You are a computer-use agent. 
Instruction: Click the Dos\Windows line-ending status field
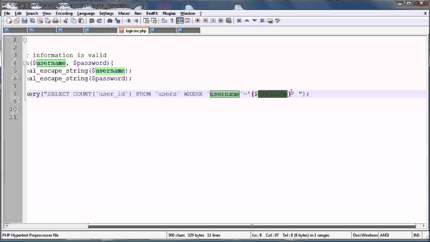tap(365, 235)
